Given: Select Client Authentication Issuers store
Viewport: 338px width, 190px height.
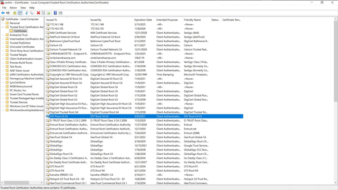Looking at the screenshot, I should [x=26, y=59].
